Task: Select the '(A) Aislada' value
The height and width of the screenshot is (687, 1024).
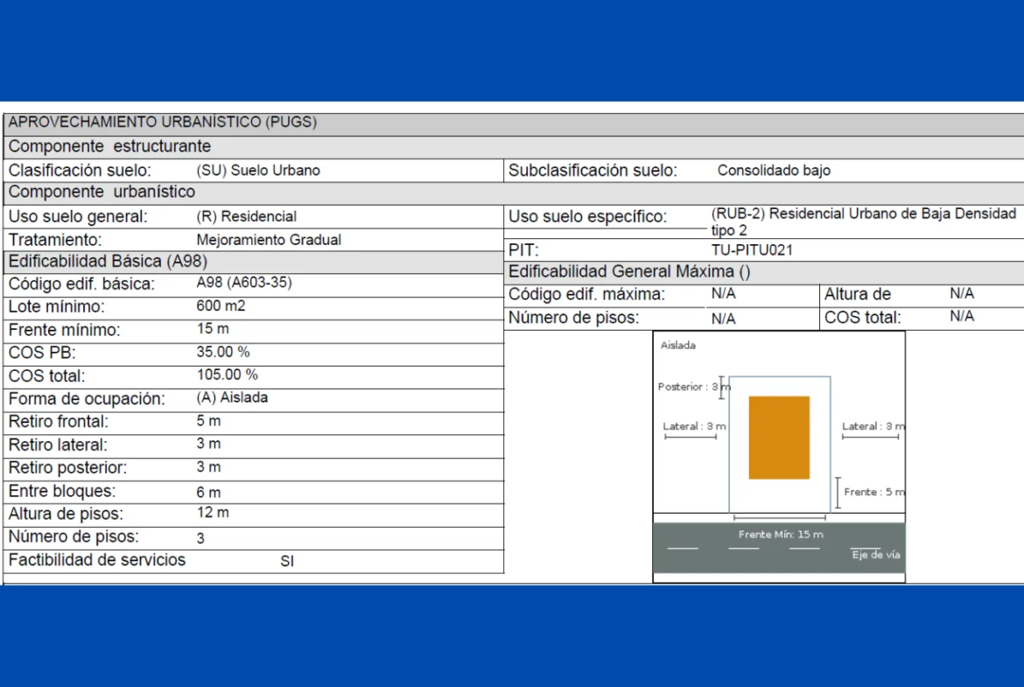Action: click(232, 397)
